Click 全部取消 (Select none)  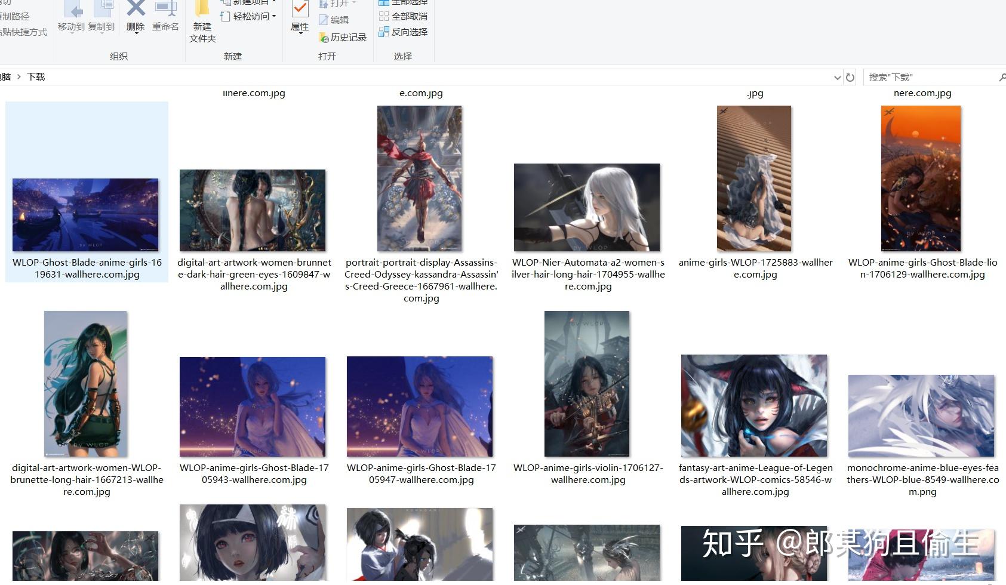point(404,16)
